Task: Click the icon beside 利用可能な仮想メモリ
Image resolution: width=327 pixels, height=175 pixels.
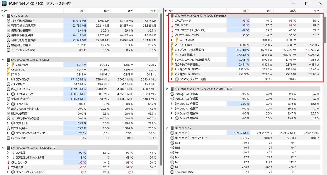Action: pyautogui.click(x=8, y=26)
